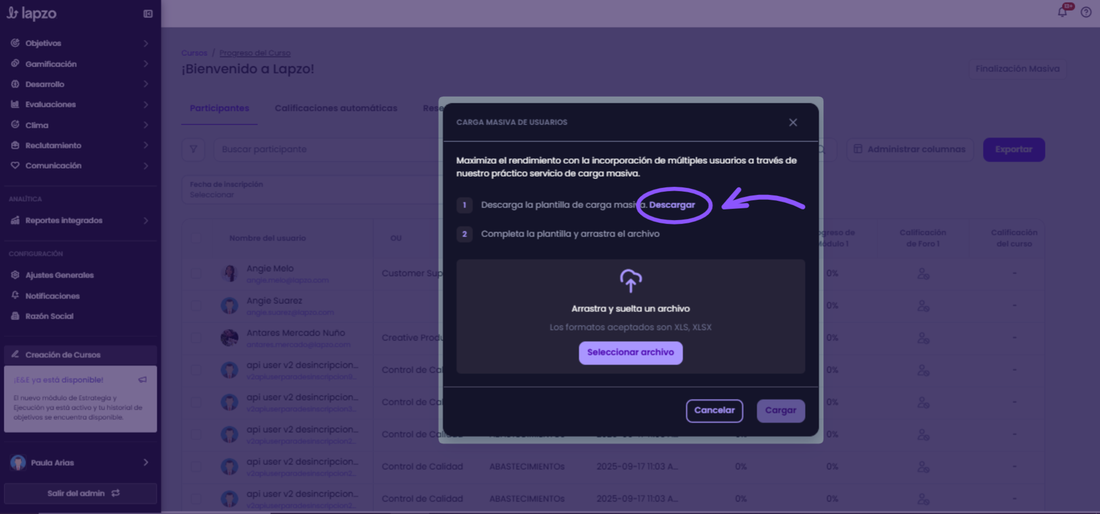Close the Carga Masiva de Usuarios dialog
This screenshot has width=1100, height=514.
point(793,122)
